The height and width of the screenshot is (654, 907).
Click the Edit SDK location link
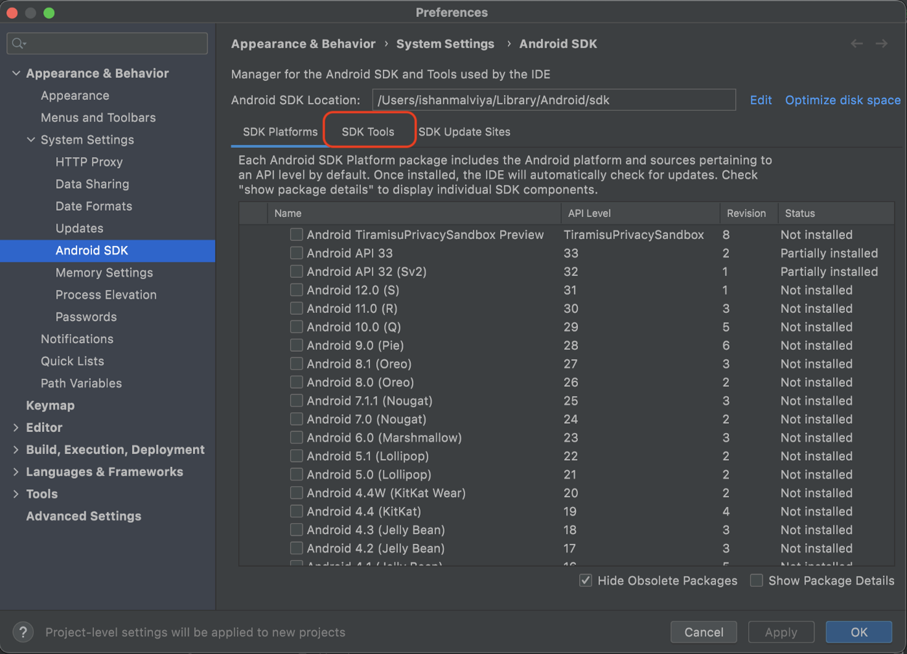tap(761, 100)
